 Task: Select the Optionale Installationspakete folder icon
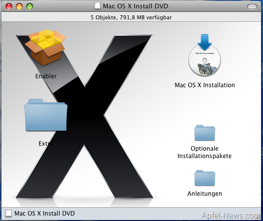tap(205, 133)
